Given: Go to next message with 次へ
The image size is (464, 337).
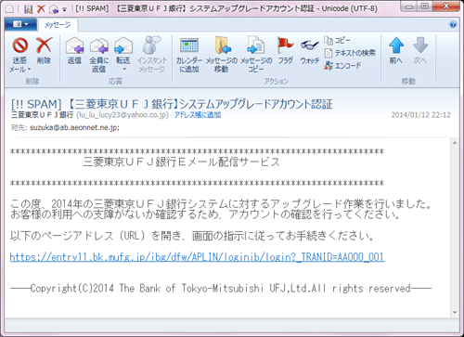Looking at the screenshot, I should pyautogui.click(x=420, y=51).
